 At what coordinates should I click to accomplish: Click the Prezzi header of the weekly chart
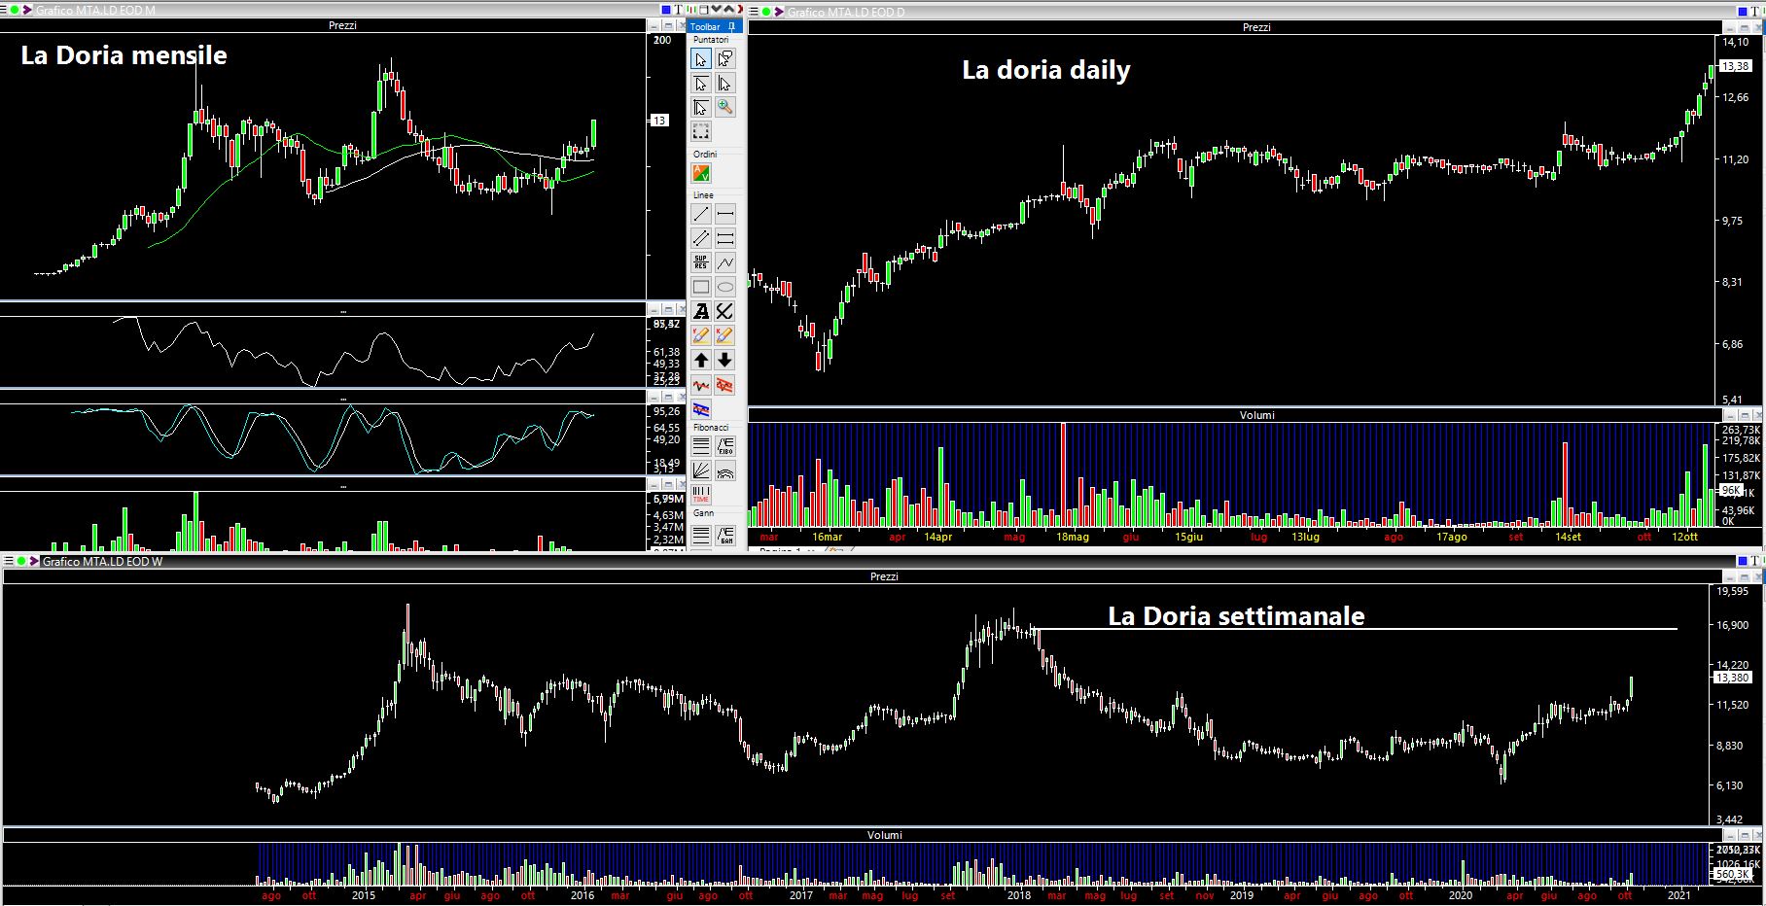click(x=884, y=576)
